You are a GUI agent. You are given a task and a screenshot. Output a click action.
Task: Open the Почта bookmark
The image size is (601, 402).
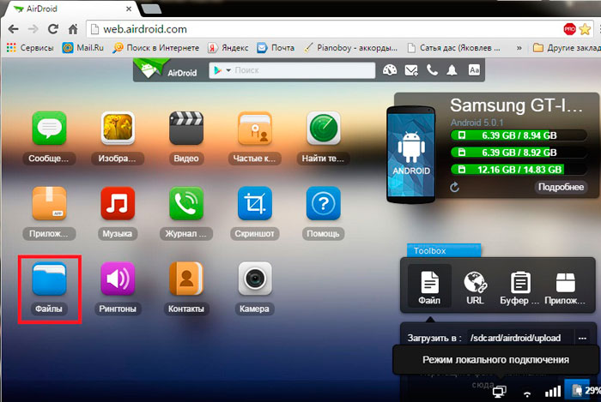pyautogui.click(x=276, y=48)
